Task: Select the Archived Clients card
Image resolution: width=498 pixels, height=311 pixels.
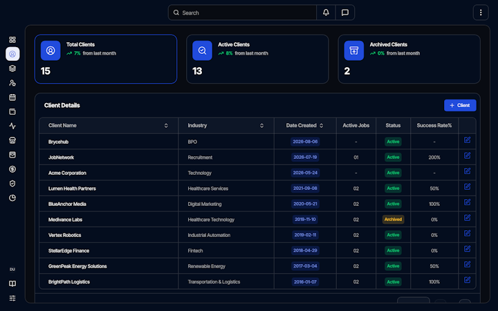Action: pyautogui.click(x=409, y=59)
